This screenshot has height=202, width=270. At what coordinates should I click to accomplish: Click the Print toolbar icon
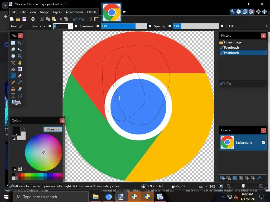point(33,19)
